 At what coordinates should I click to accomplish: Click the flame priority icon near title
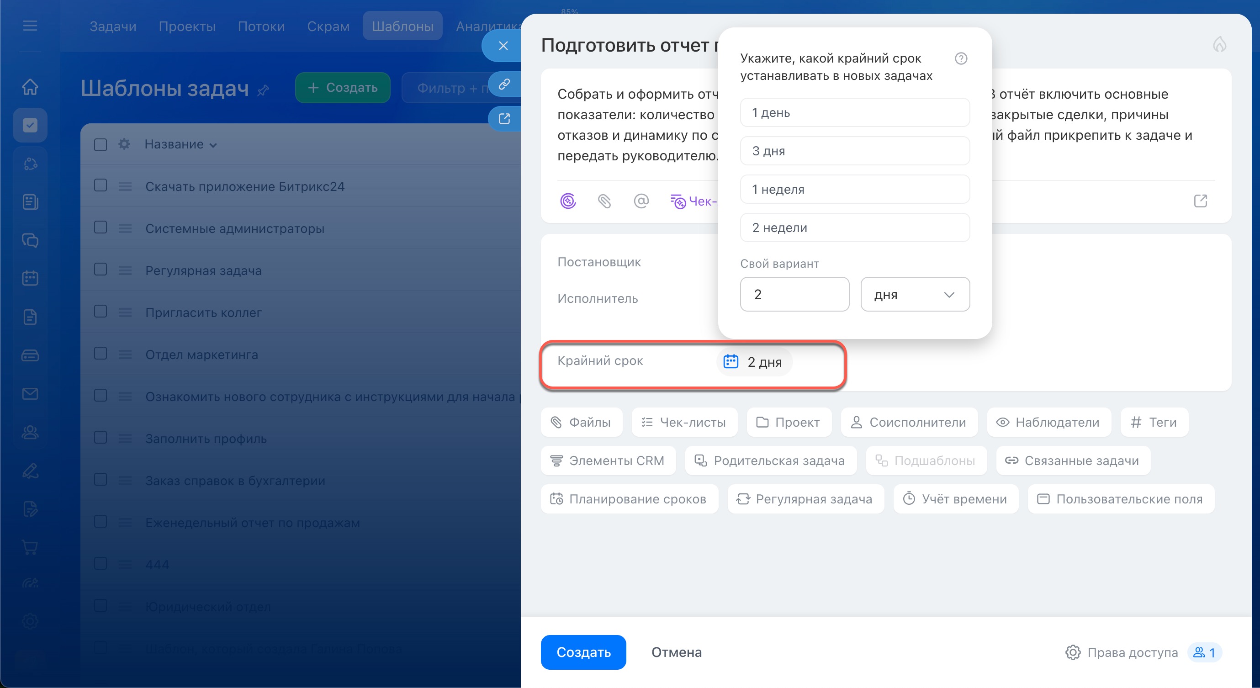[1219, 45]
